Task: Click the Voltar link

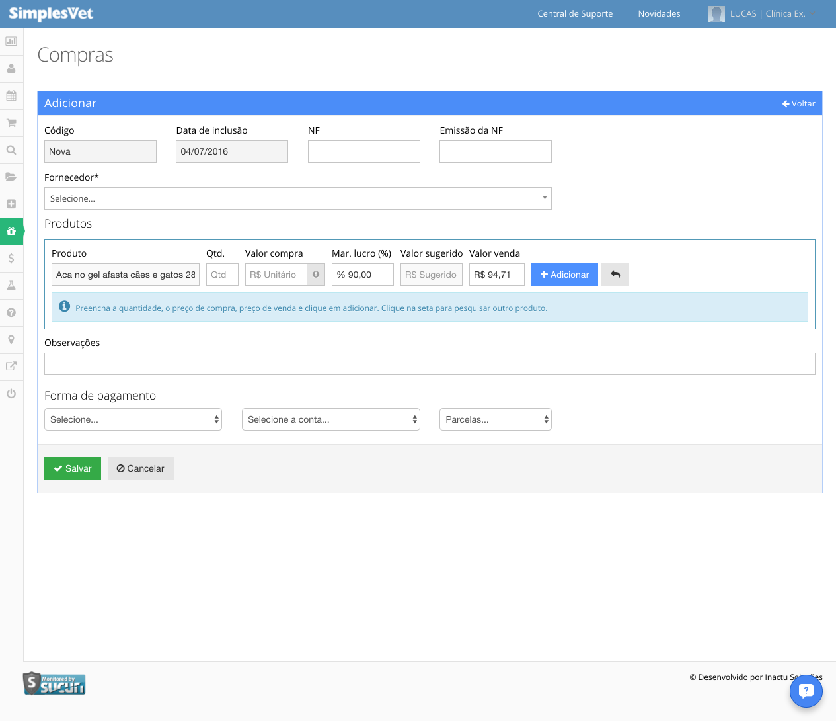Action: pos(799,103)
